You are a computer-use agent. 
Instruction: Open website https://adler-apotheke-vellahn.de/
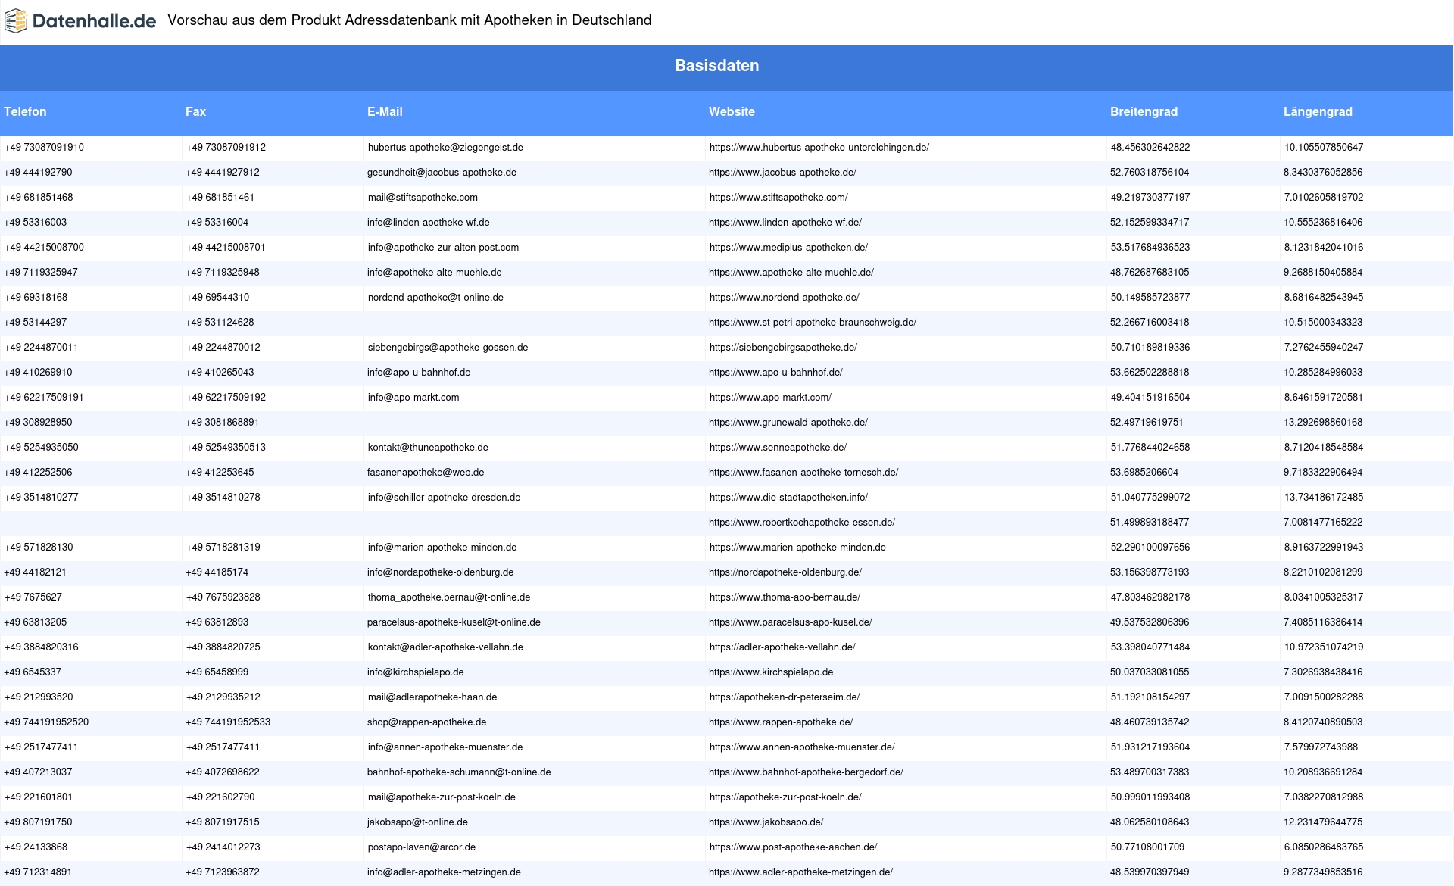pos(782,647)
